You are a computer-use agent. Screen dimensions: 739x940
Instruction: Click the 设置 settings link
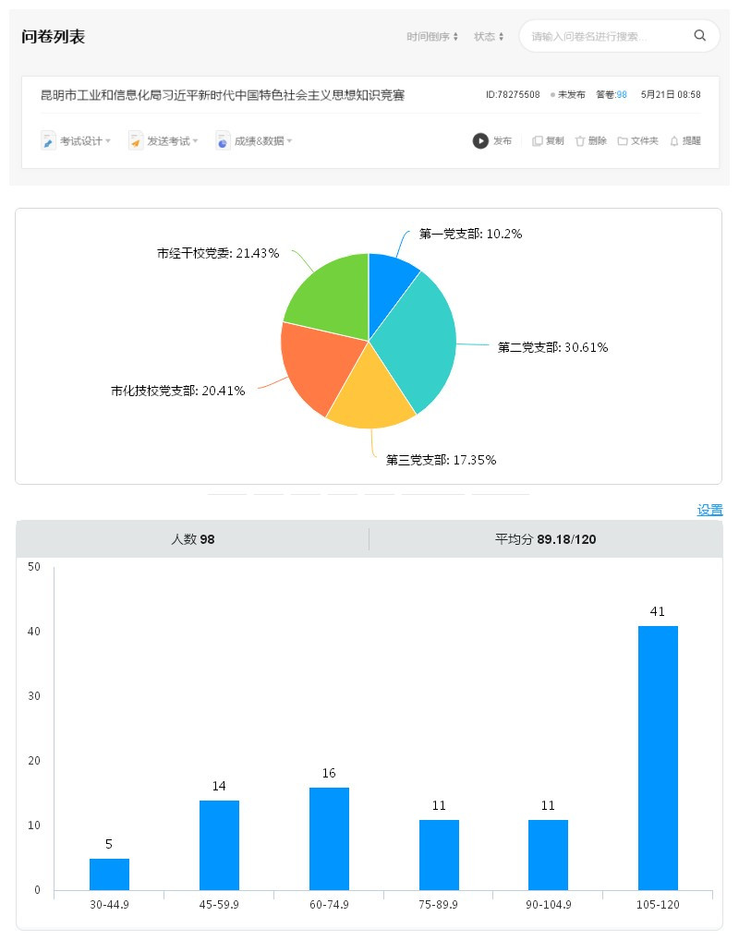coord(709,510)
